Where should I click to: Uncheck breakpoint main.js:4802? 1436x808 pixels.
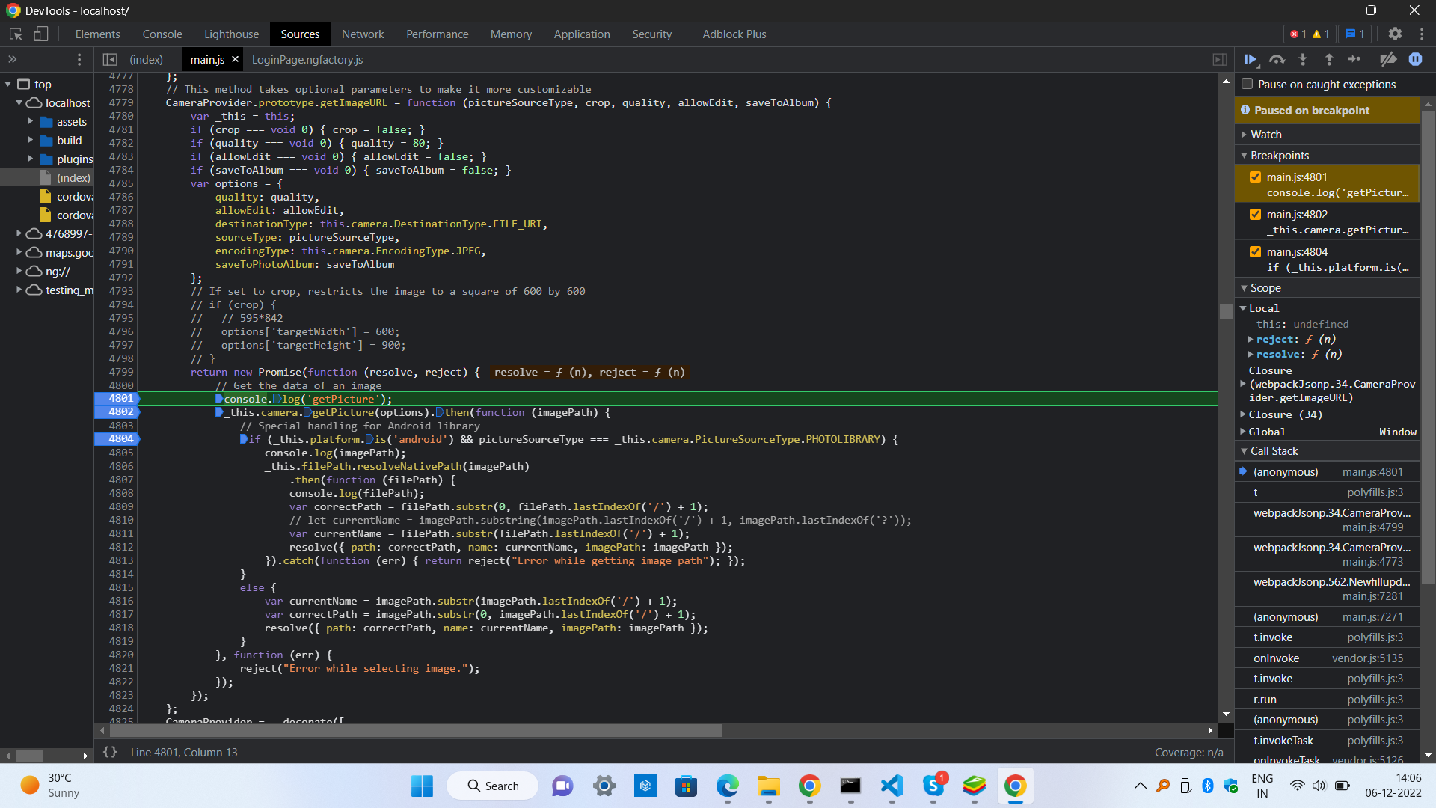[1255, 215]
